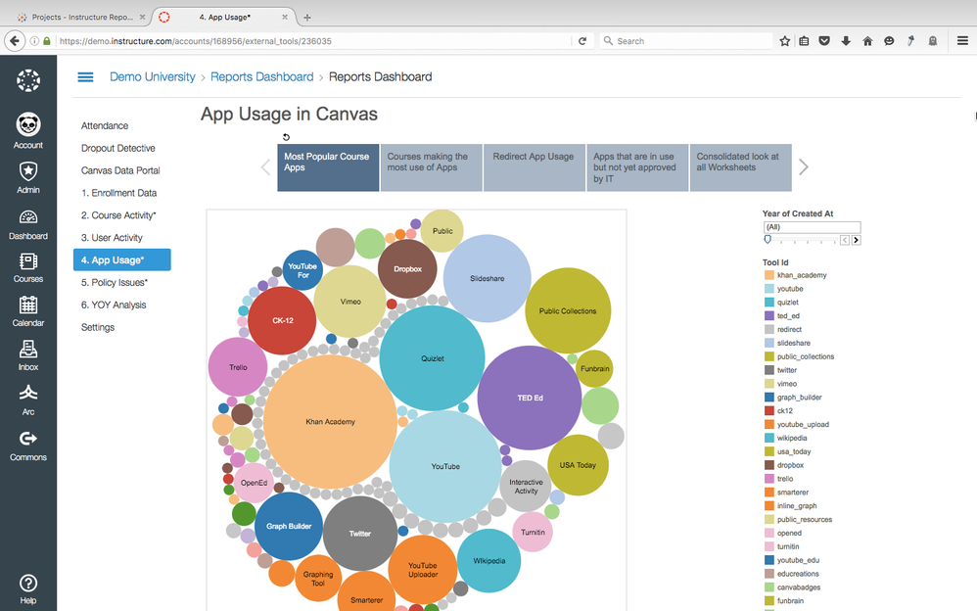Open the Commons icon
The width and height of the screenshot is (977, 611).
[28, 439]
